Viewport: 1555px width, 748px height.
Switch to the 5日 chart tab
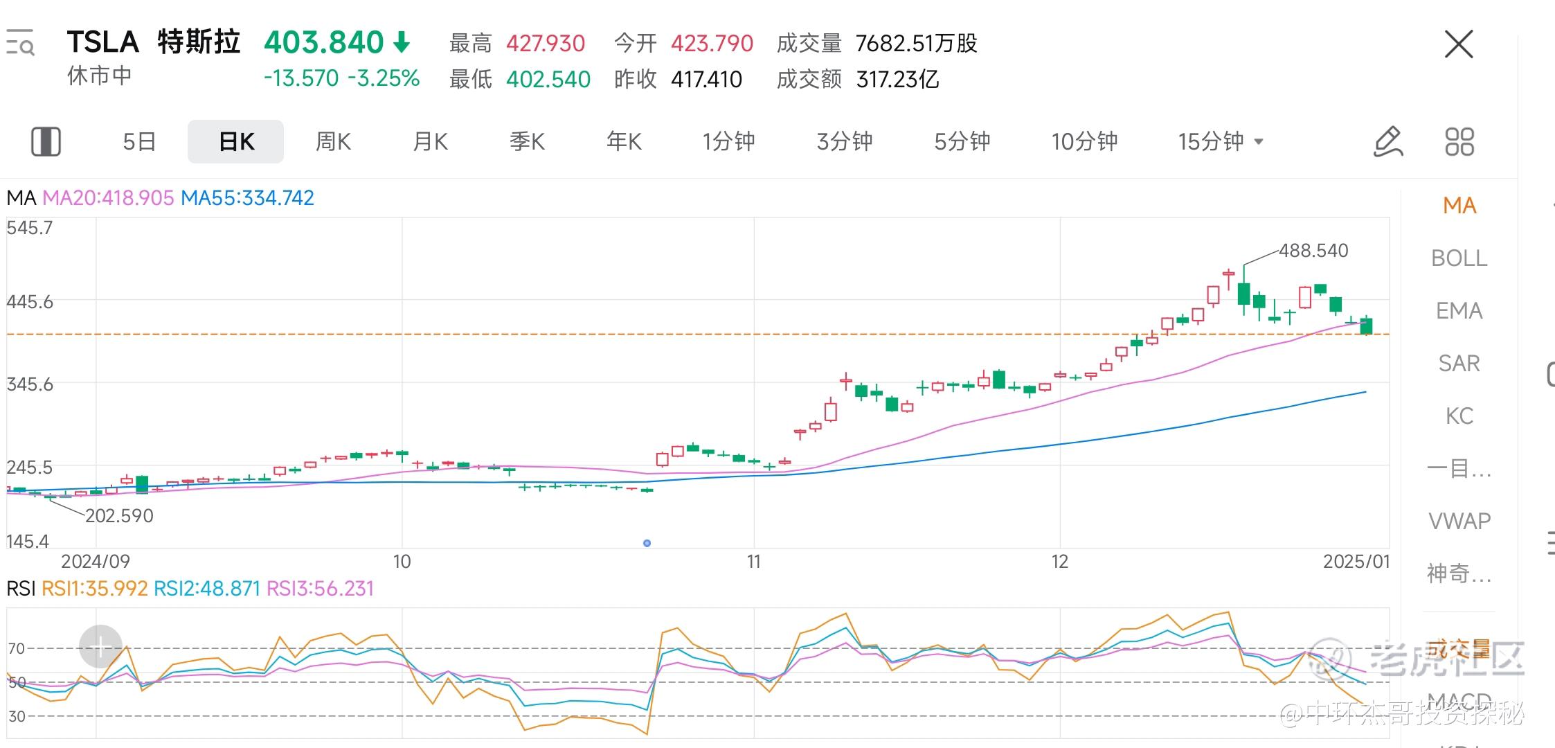139,141
